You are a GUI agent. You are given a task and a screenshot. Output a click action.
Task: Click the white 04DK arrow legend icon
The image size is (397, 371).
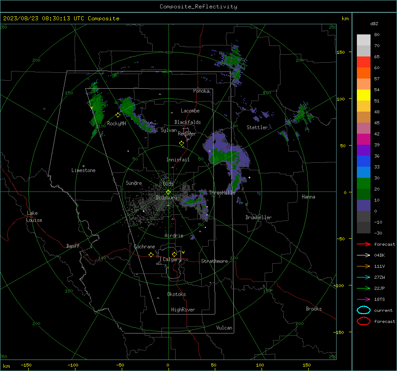point(363,255)
